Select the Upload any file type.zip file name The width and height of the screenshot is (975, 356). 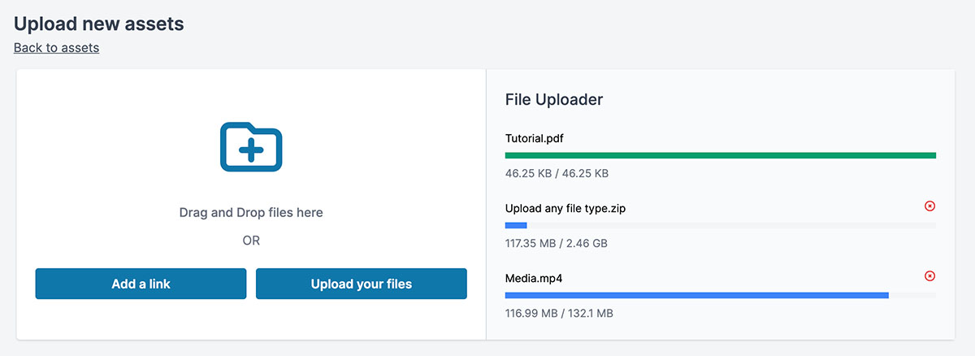[x=565, y=208]
